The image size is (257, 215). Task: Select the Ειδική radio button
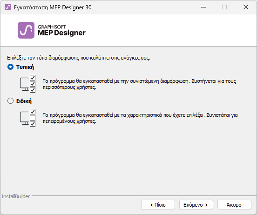point(11,101)
